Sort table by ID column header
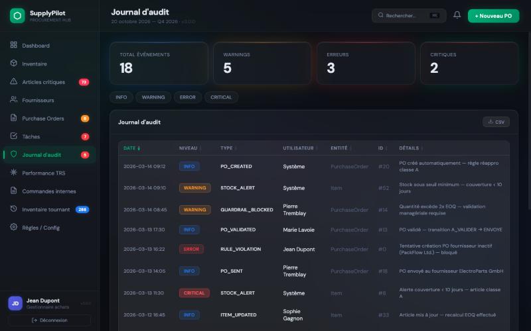 click(382, 148)
